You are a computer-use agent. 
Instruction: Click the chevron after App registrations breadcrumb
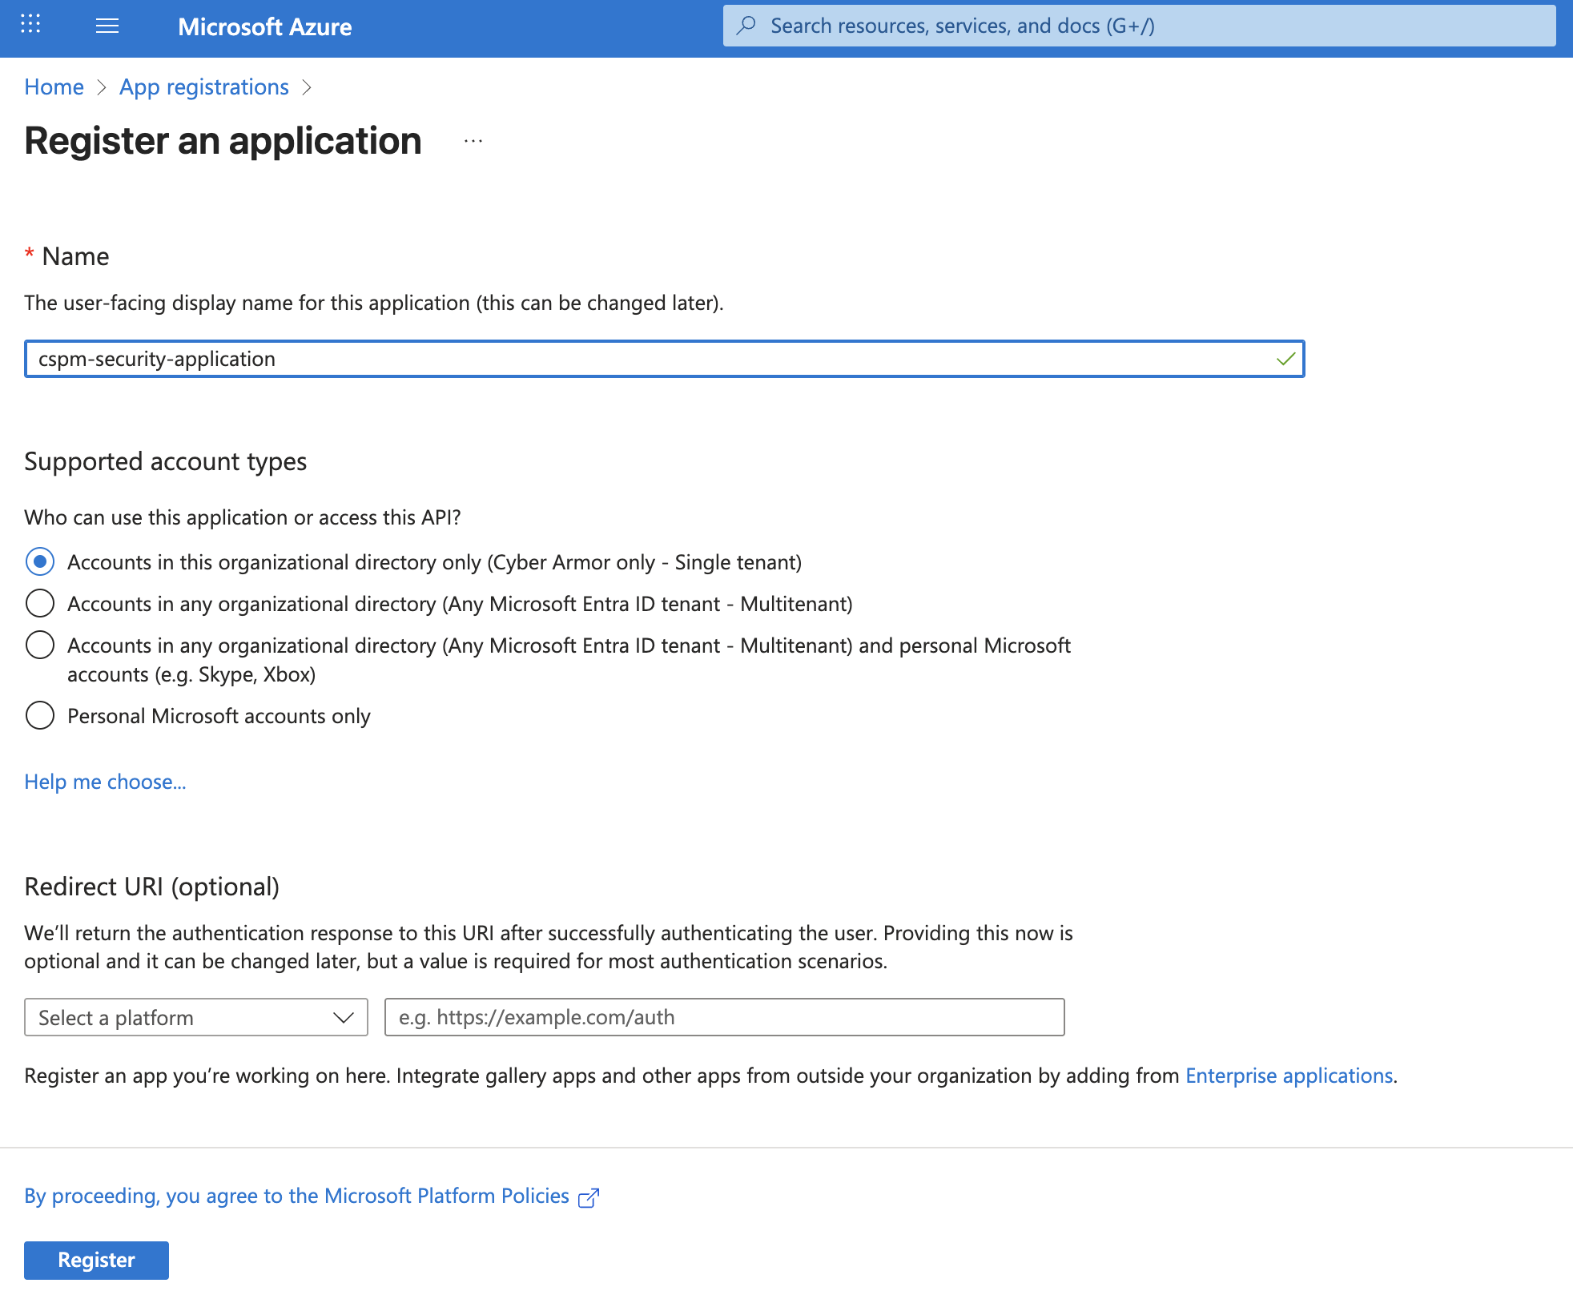307,87
